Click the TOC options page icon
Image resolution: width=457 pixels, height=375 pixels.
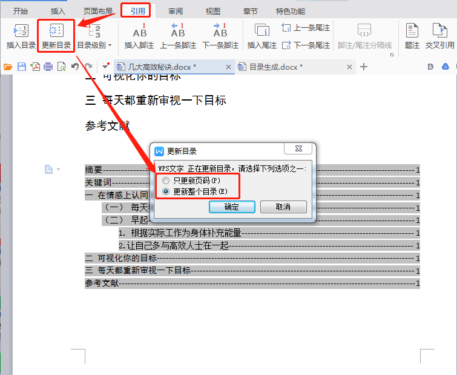click(48, 169)
